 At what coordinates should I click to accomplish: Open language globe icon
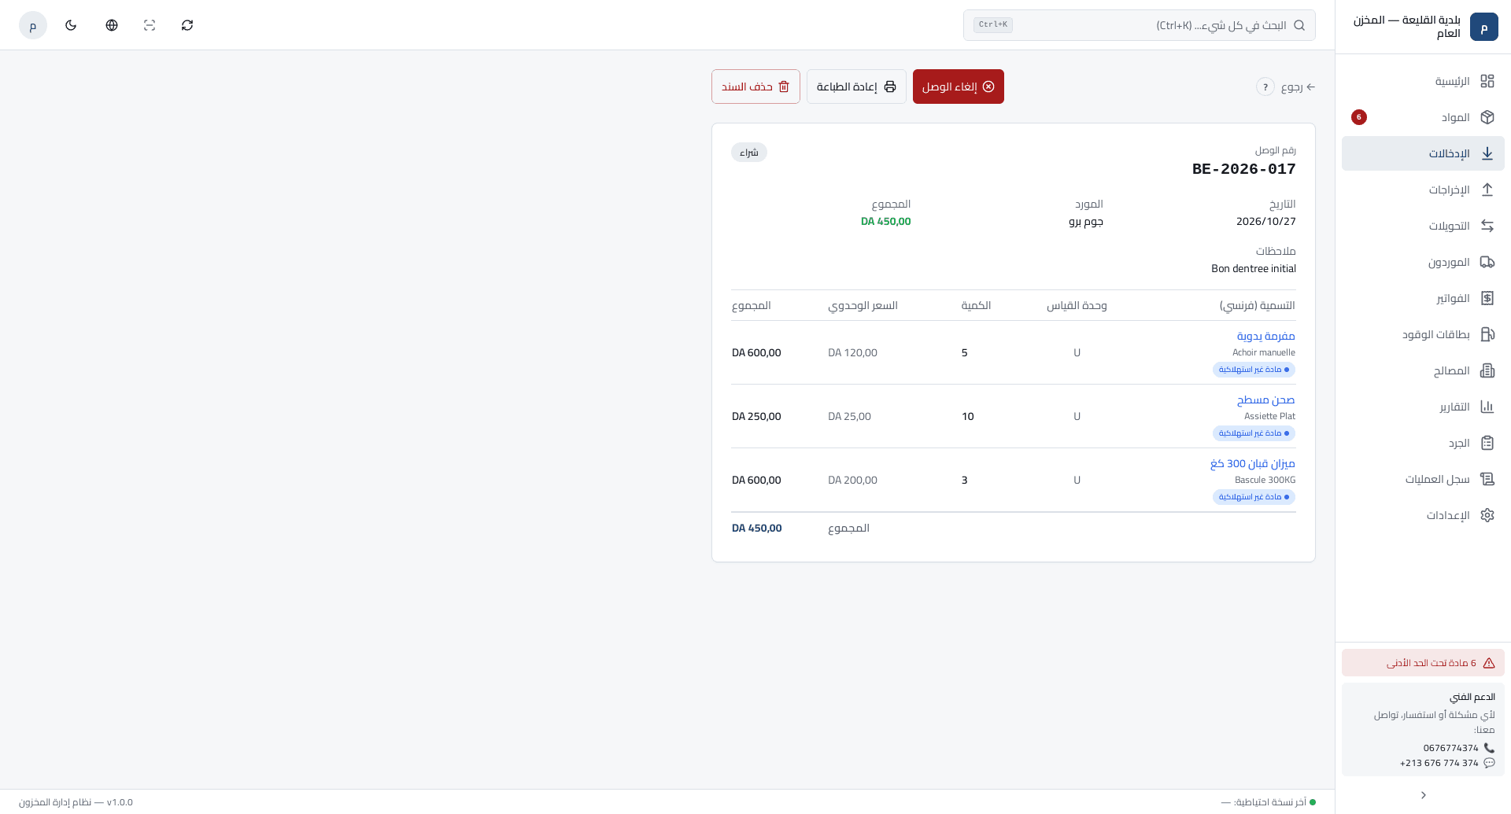(112, 25)
